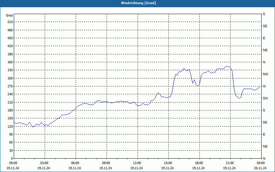Screen dimensions: 275x172
Task: Select the 21:00 time axis label
Action: click(230, 163)
